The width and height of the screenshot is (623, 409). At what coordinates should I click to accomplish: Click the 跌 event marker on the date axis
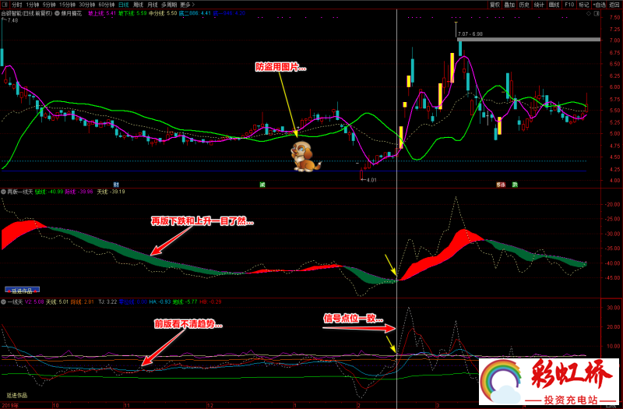pos(515,185)
